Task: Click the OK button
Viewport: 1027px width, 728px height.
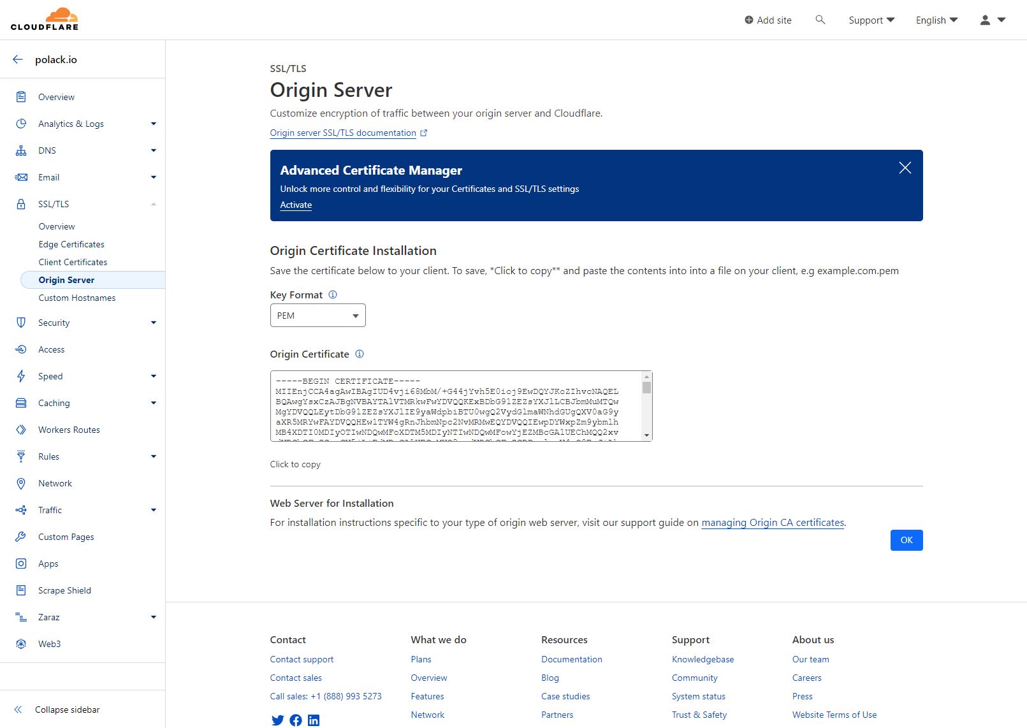Action: point(907,540)
